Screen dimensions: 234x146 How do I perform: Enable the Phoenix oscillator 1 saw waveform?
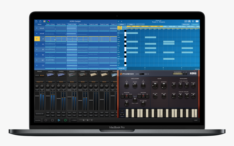coord(127,96)
